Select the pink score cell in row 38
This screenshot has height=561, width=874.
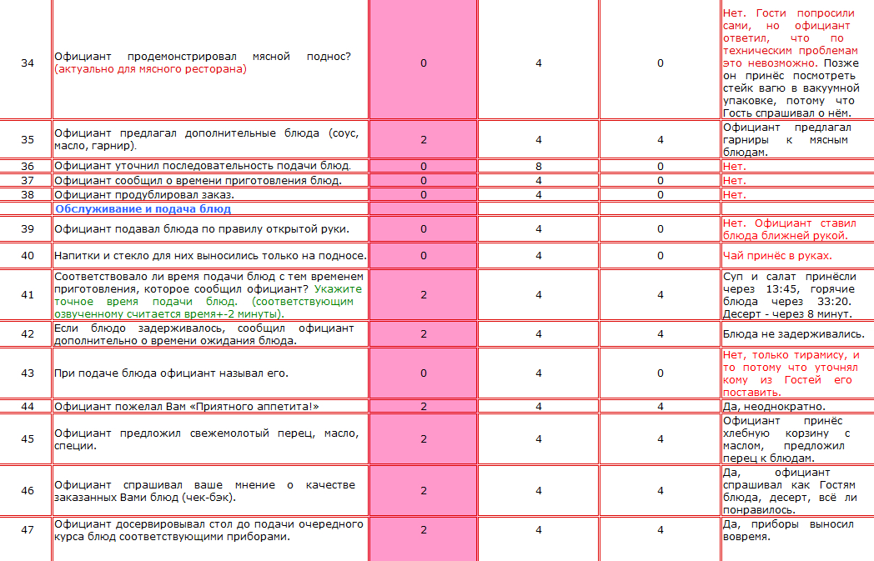(423, 194)
